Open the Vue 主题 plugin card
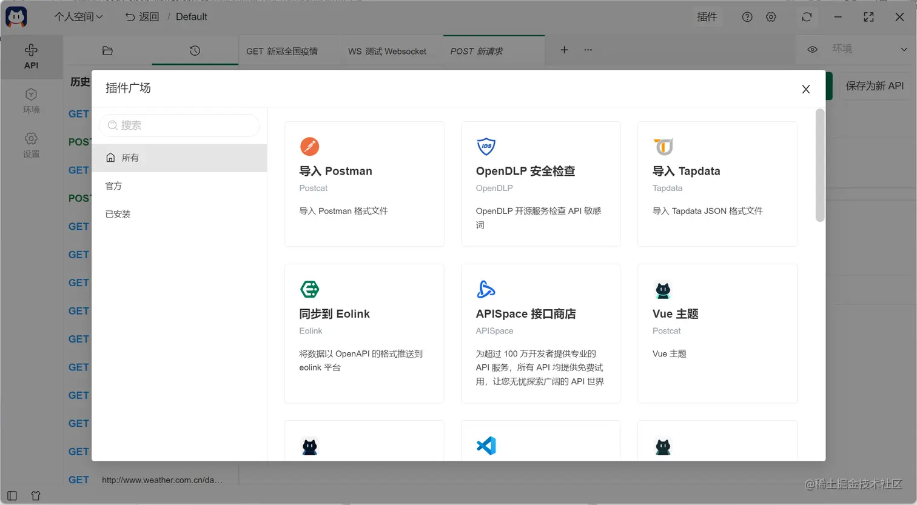 (x=717, y=333)
